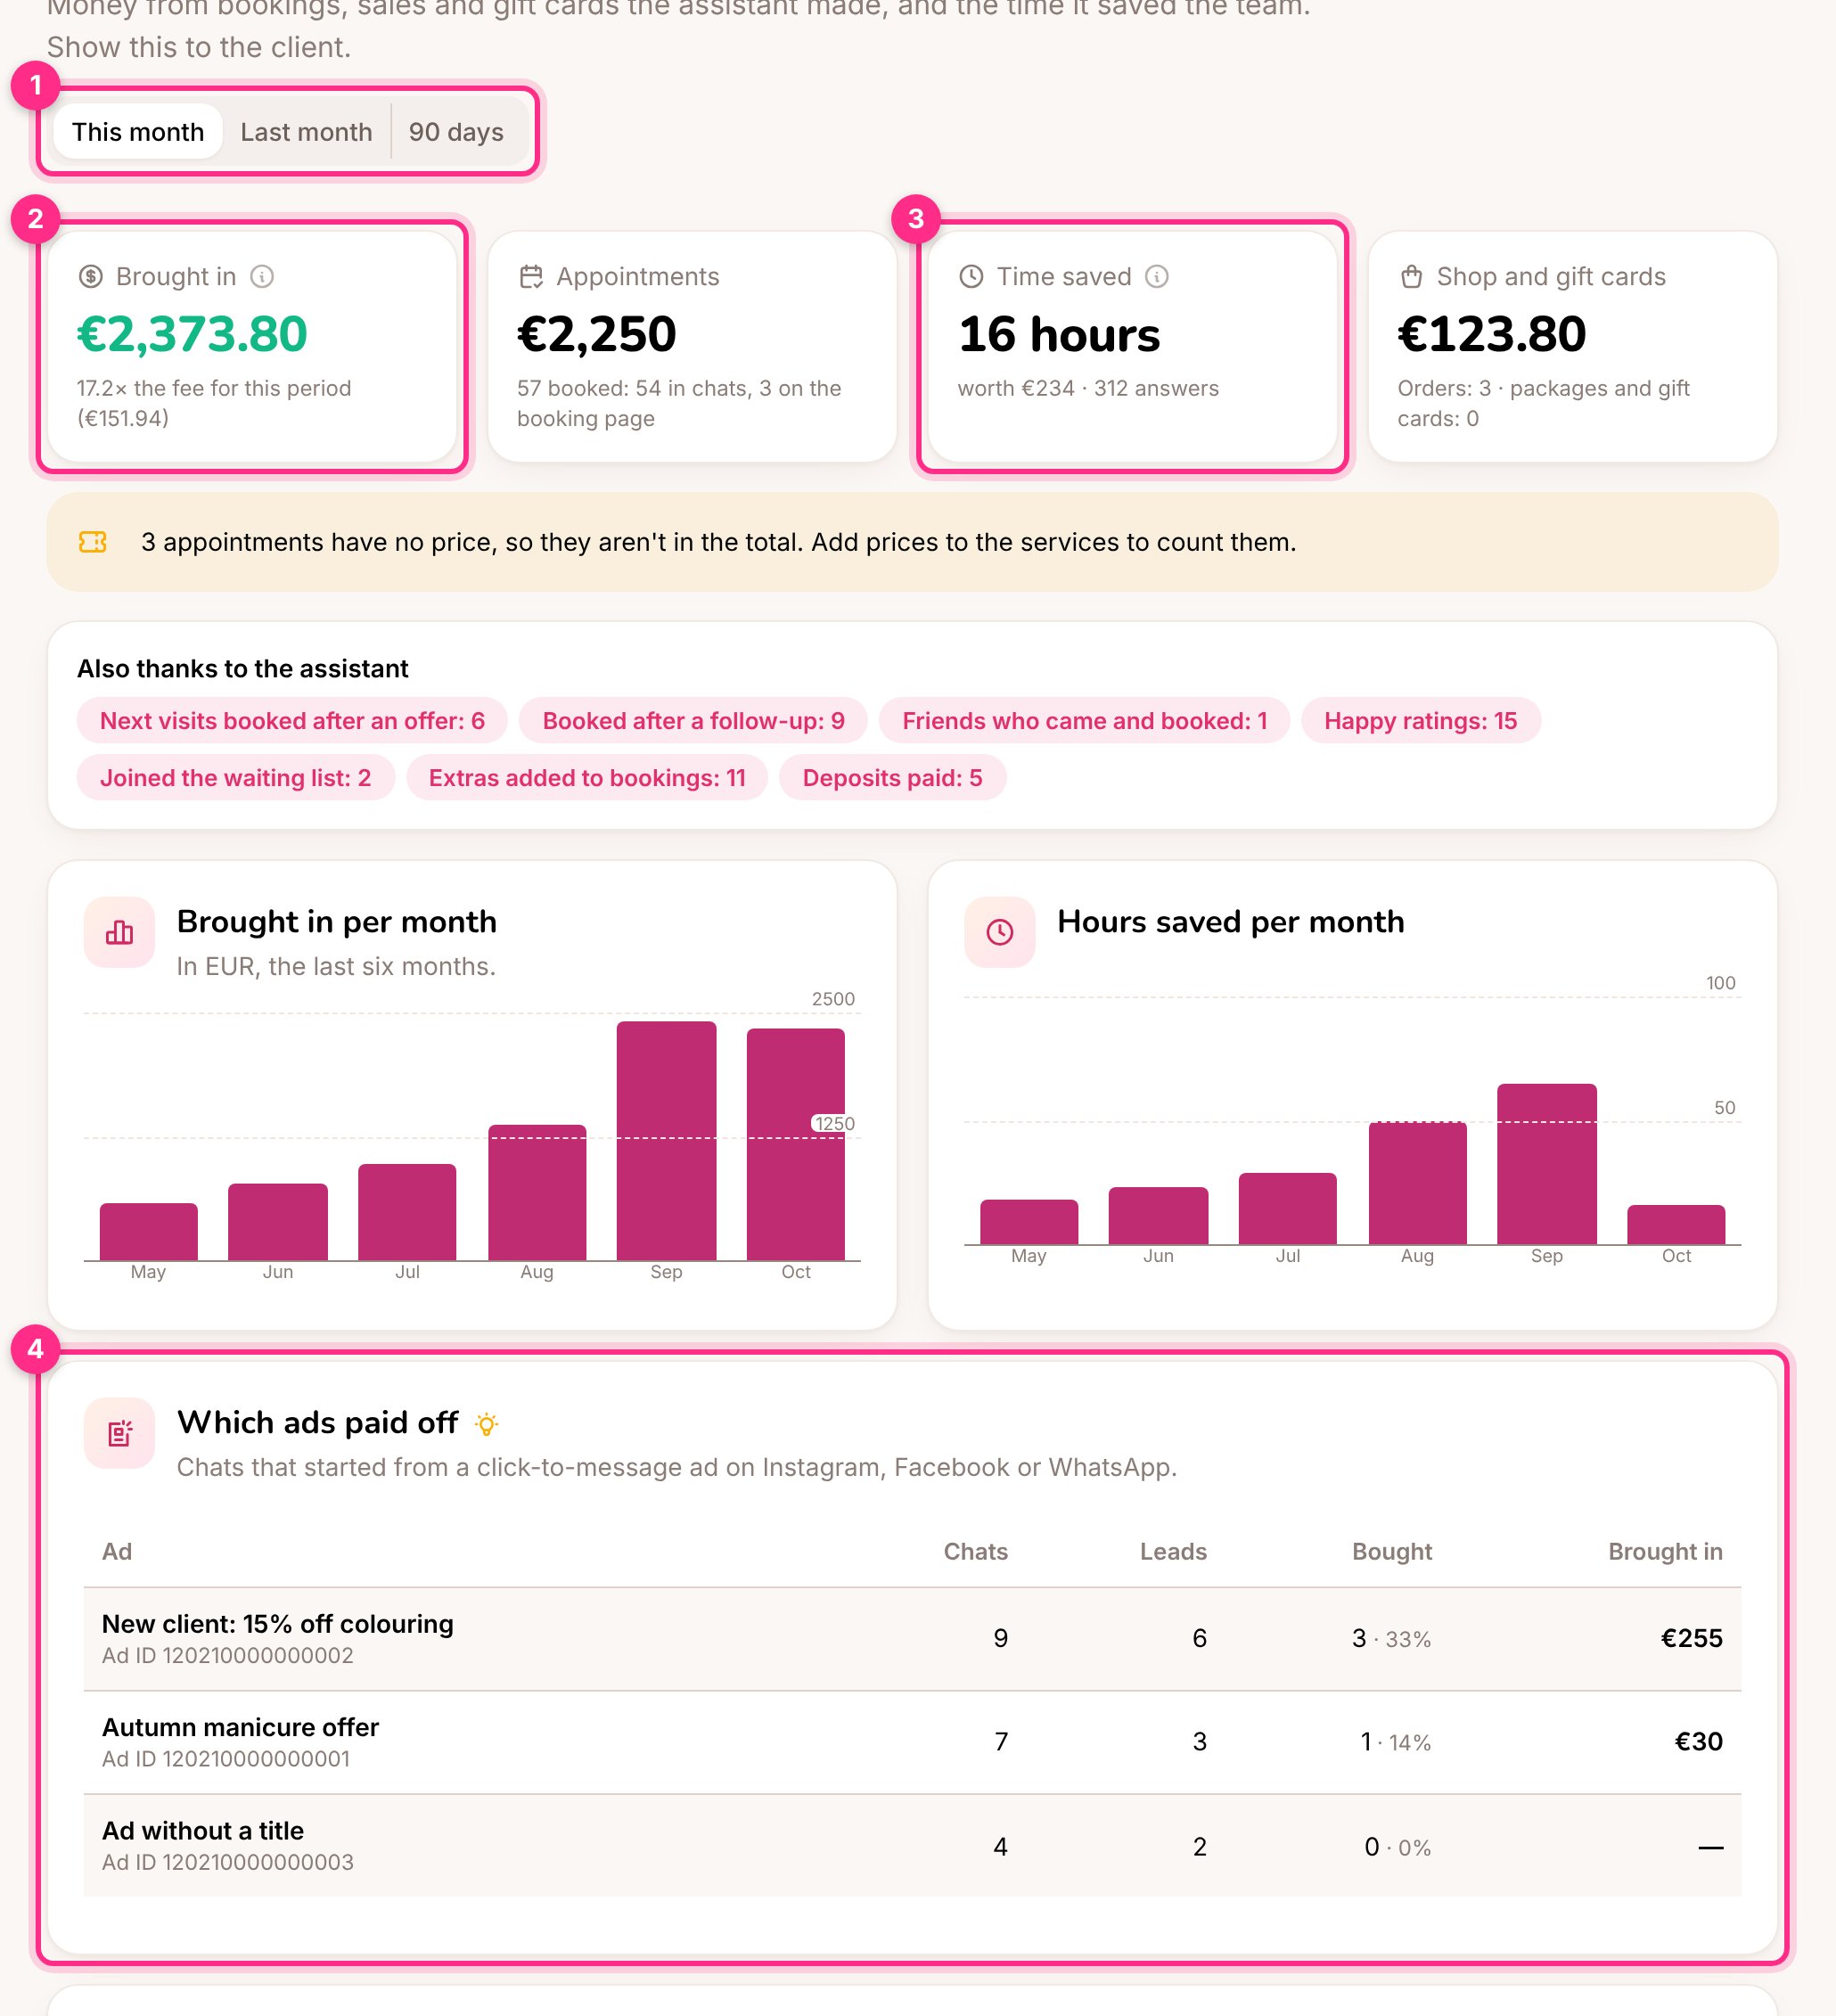Switch to Last month period
Screen dimensions: 1836x2016
tap(306, 132)
